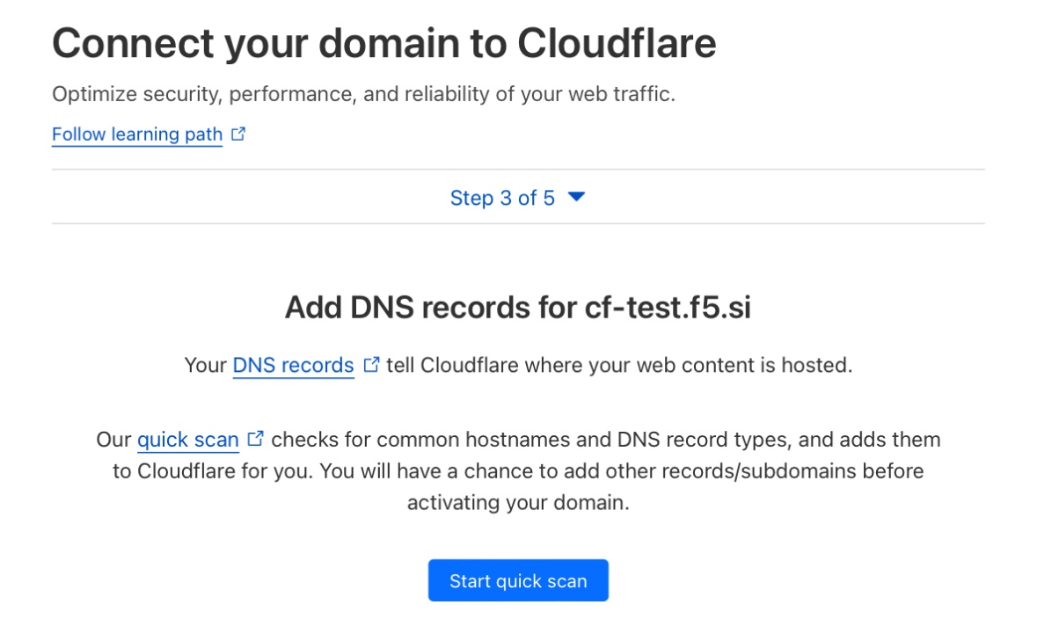Click the external-link icon after quick scan
This screenshot has height=641, width=1037.
[x=256, y=438]
